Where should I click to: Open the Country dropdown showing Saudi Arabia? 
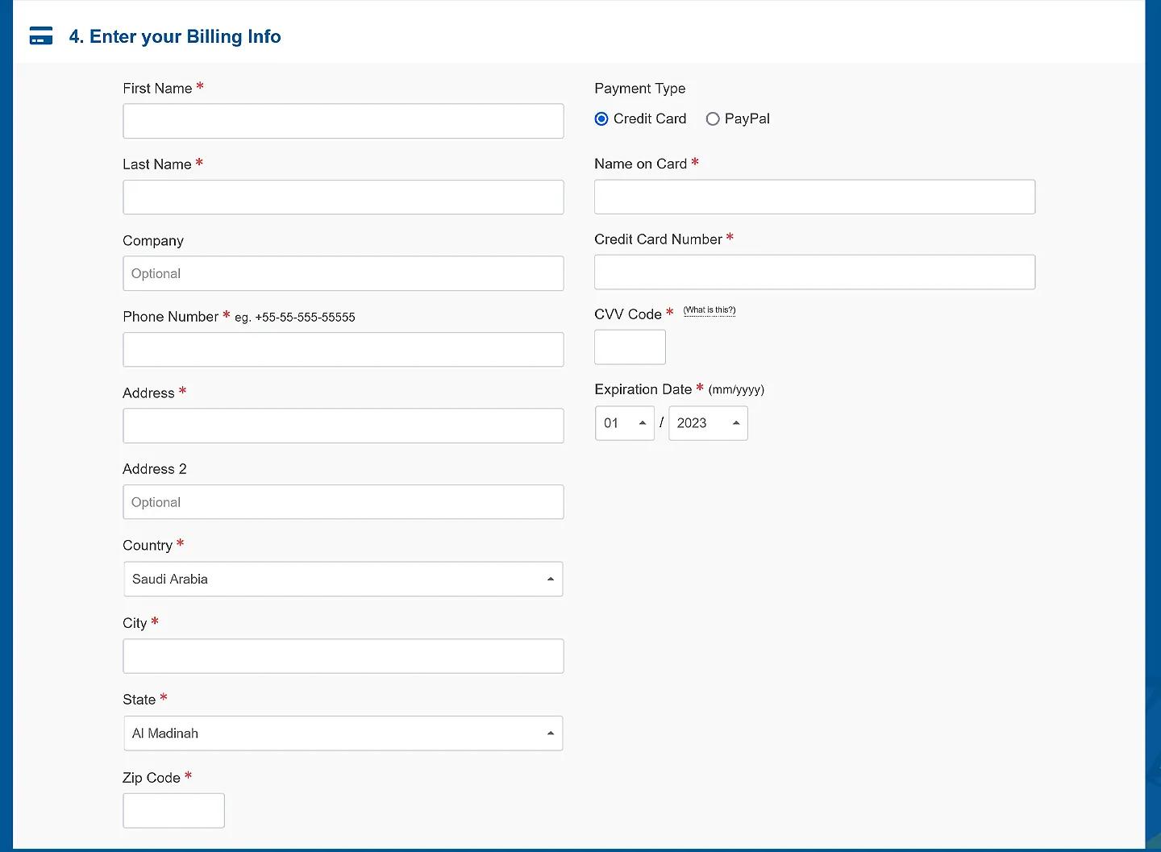[x=343, y=580]
